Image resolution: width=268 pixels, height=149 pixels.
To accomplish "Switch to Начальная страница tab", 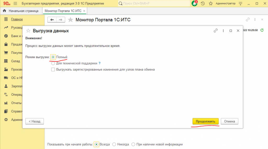I will [21, 11].
